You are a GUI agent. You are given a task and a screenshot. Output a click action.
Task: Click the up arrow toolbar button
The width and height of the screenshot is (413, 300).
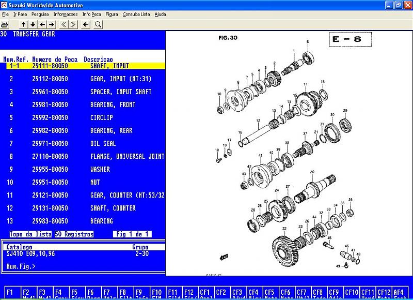tap(23, 24)
